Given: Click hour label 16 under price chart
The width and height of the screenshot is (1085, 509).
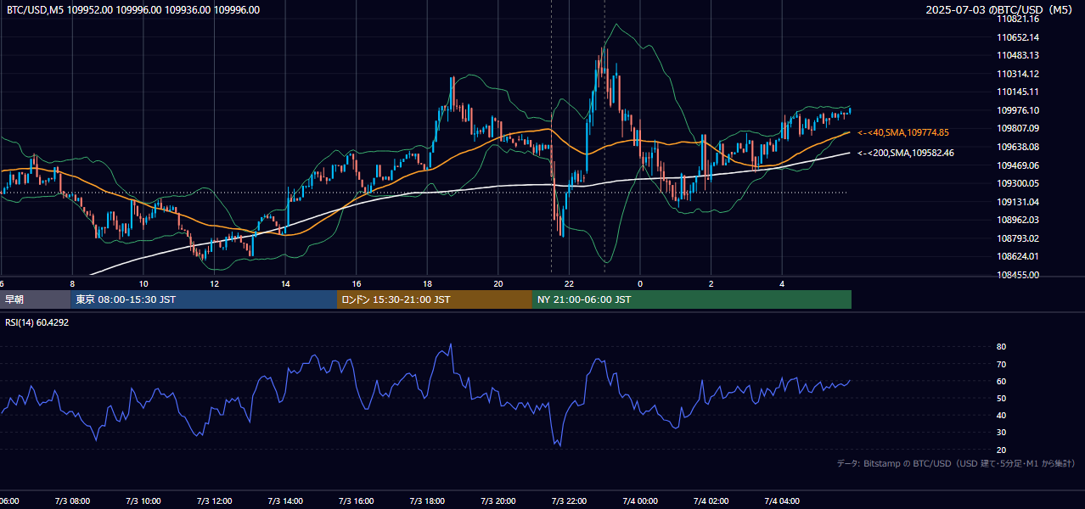Looking at the screenshot, I should coord(357,283).
